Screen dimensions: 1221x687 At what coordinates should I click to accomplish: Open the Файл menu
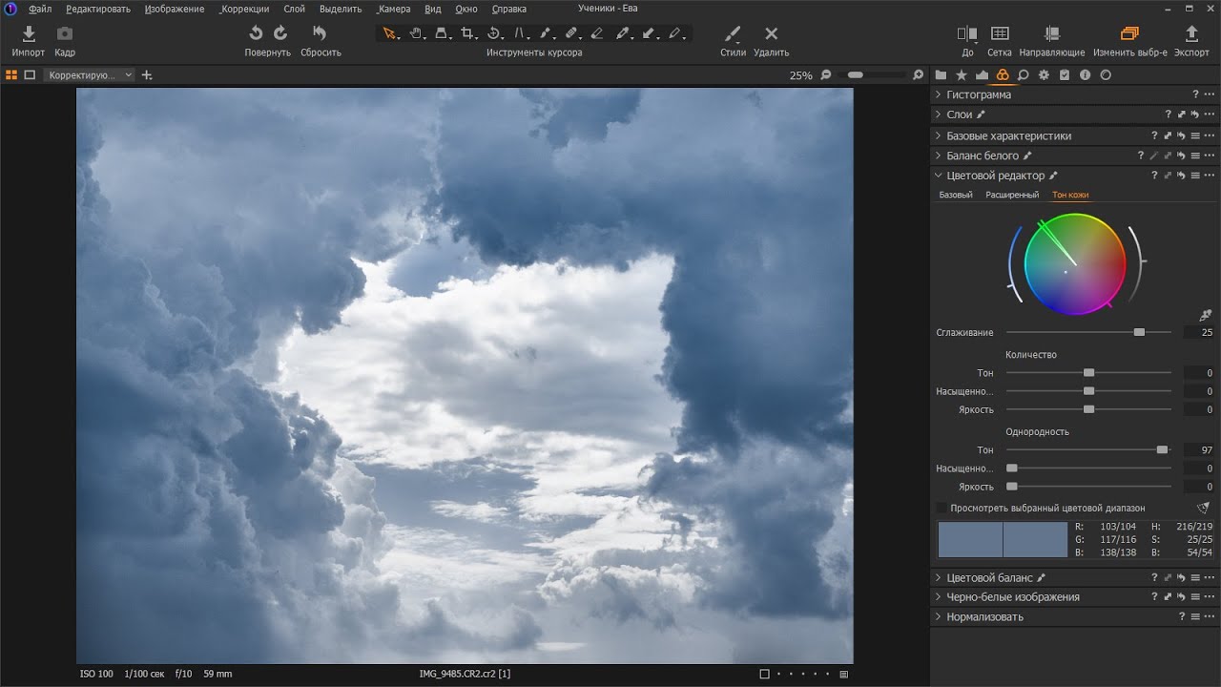coord(40,9)
